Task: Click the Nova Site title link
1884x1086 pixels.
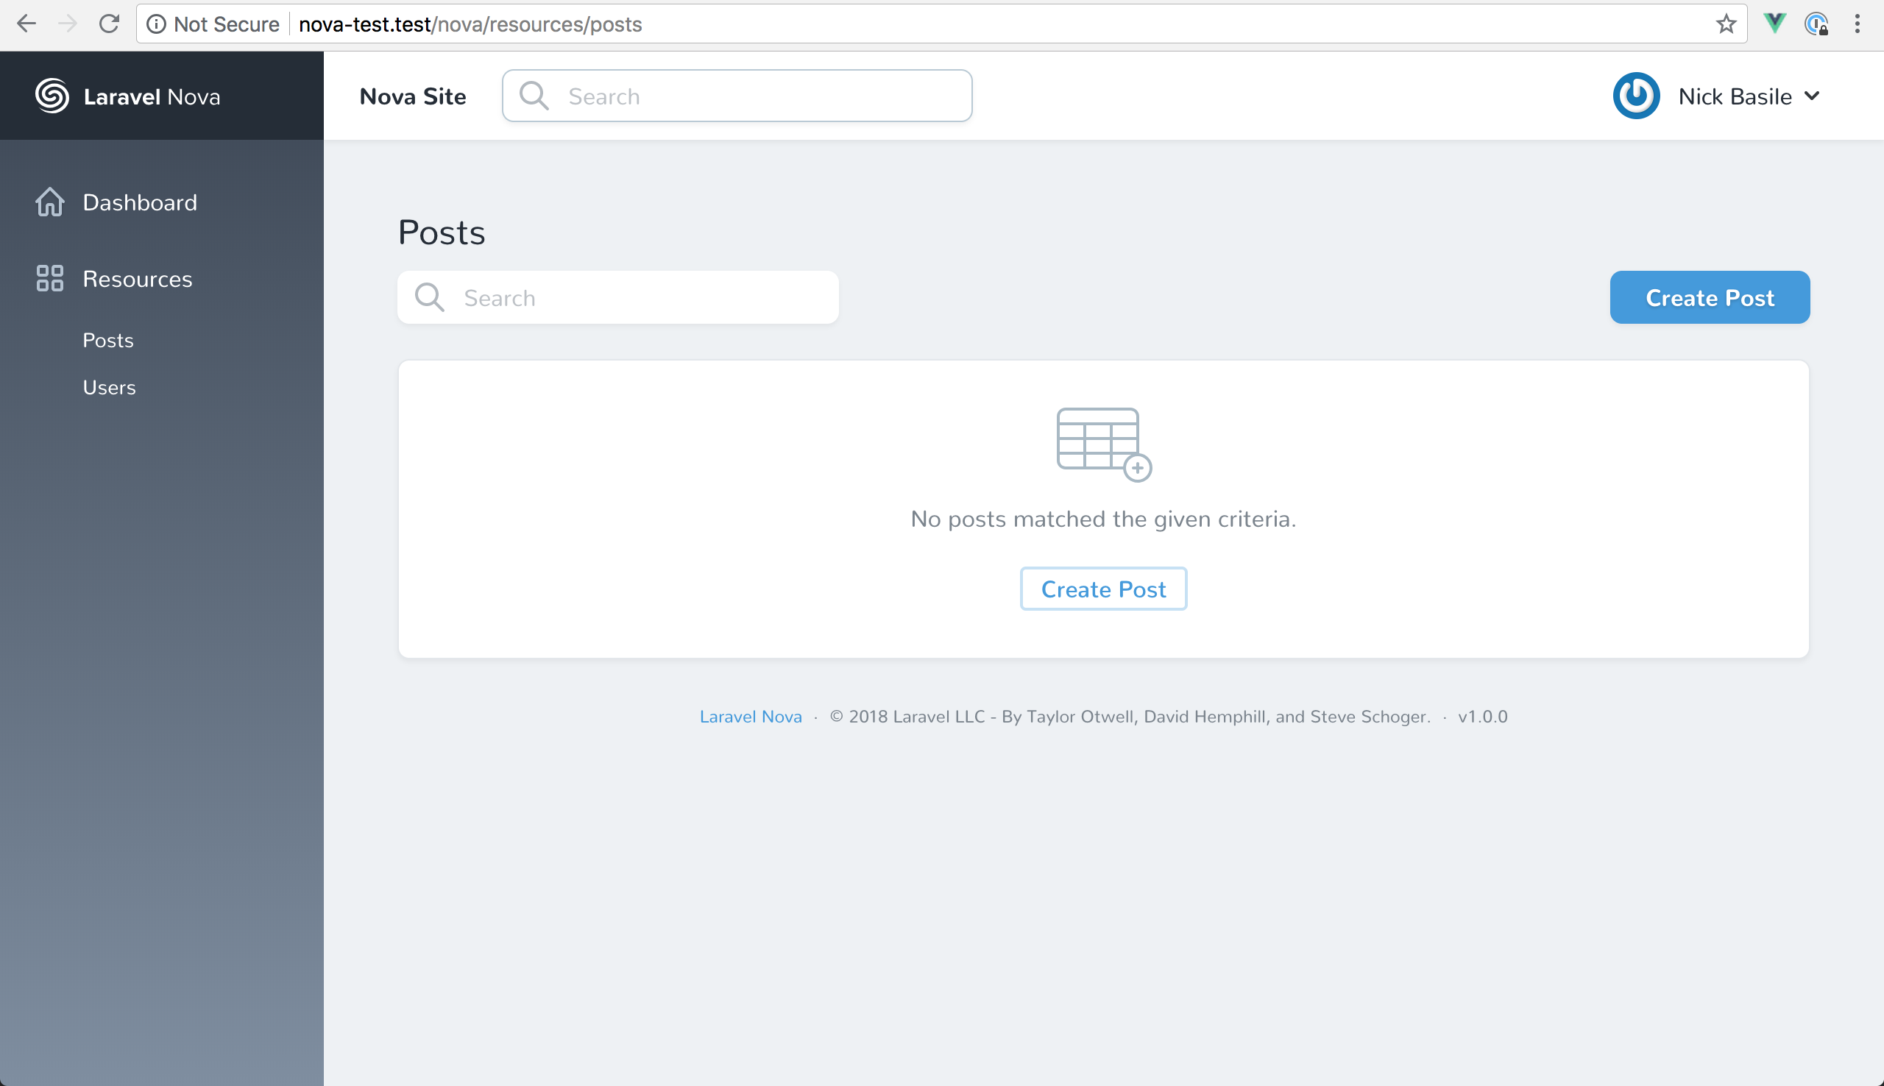Action: pyautogui.click(x=412, y=96)
